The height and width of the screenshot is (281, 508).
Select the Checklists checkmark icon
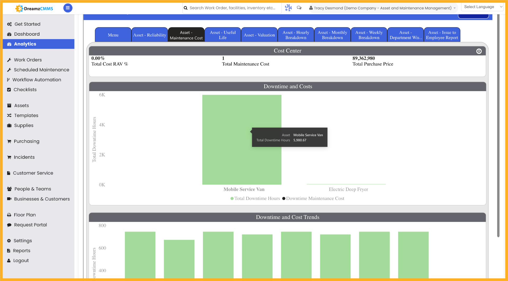pos(9,90)
